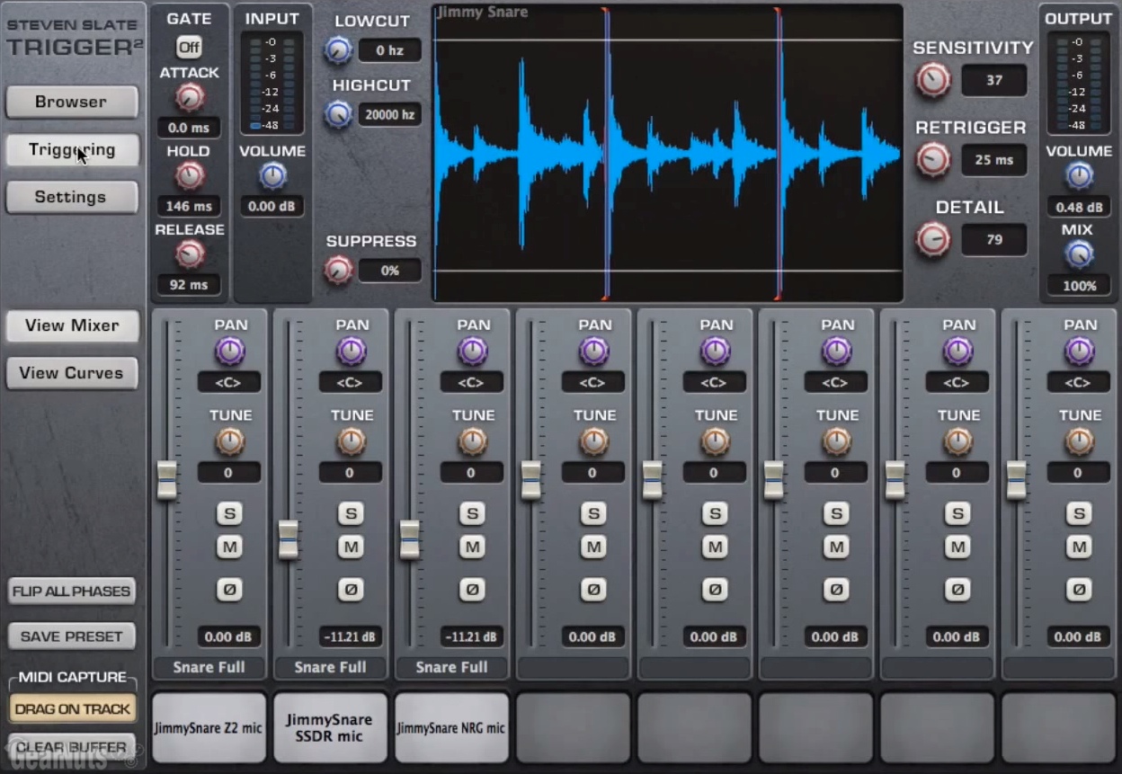Click the Detail knob
The width and height of the screenshot is (1122, 774).
click(x=933, y=239)
